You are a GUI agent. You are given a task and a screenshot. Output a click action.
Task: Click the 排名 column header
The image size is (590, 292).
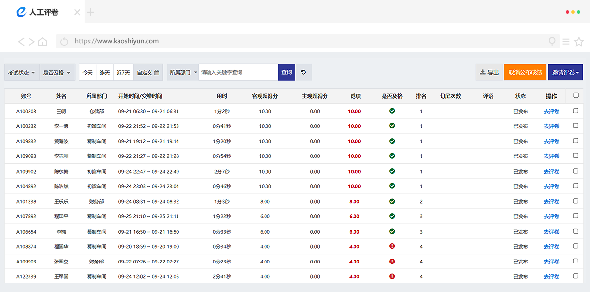tap(421, 96)
